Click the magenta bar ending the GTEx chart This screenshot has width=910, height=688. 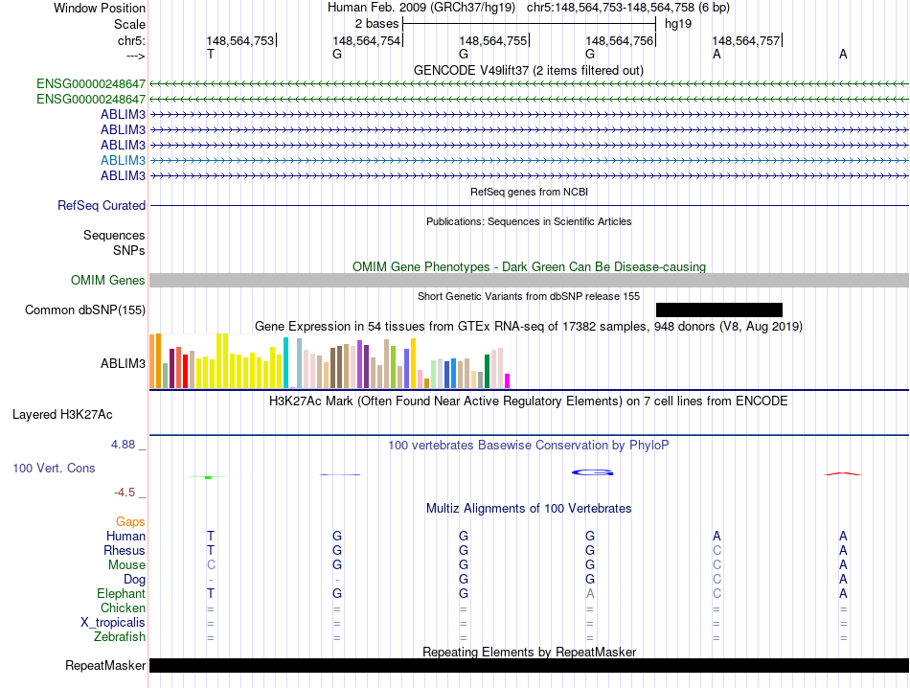coord(507,380)
